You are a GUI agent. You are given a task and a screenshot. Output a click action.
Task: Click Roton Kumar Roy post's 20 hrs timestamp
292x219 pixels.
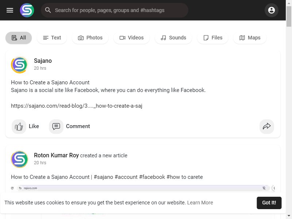(x=40, y=163)
